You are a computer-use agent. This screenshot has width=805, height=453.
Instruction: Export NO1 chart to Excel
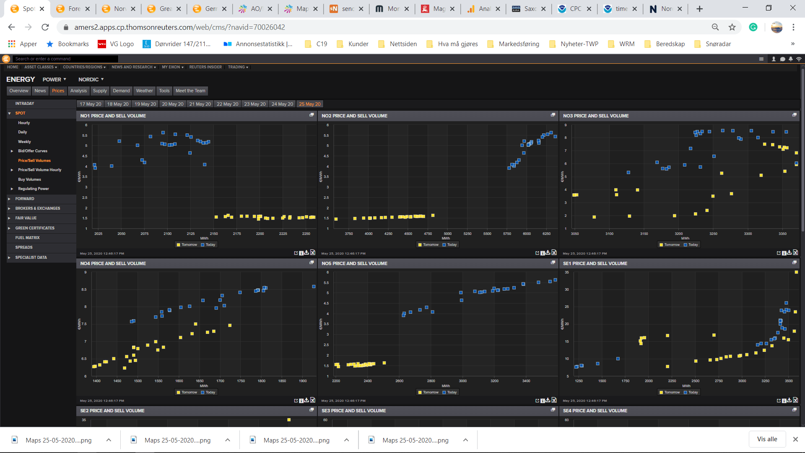312,253
